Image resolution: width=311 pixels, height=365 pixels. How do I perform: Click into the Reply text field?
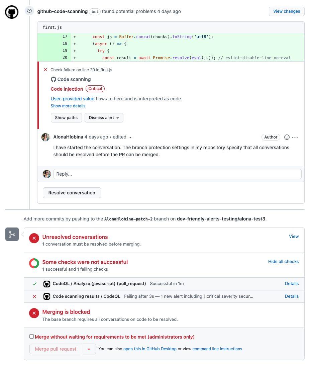pyautogui.click(x=178, y=174)
